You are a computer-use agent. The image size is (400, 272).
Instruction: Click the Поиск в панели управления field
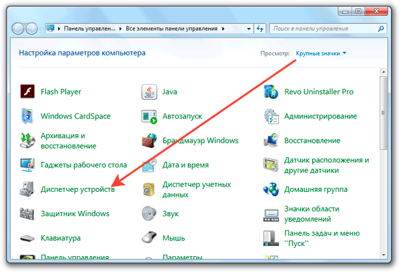(328, 29)
